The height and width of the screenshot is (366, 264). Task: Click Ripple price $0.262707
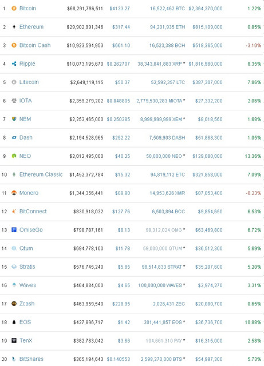click(x=119, y=64)
